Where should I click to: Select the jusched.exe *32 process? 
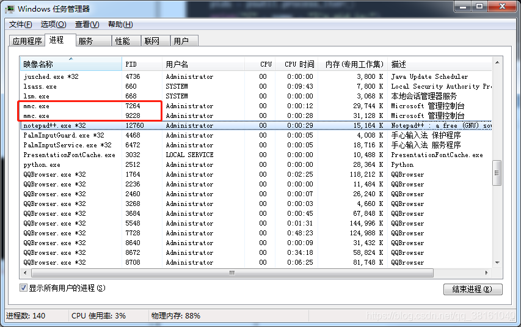(x=256, y=76)
